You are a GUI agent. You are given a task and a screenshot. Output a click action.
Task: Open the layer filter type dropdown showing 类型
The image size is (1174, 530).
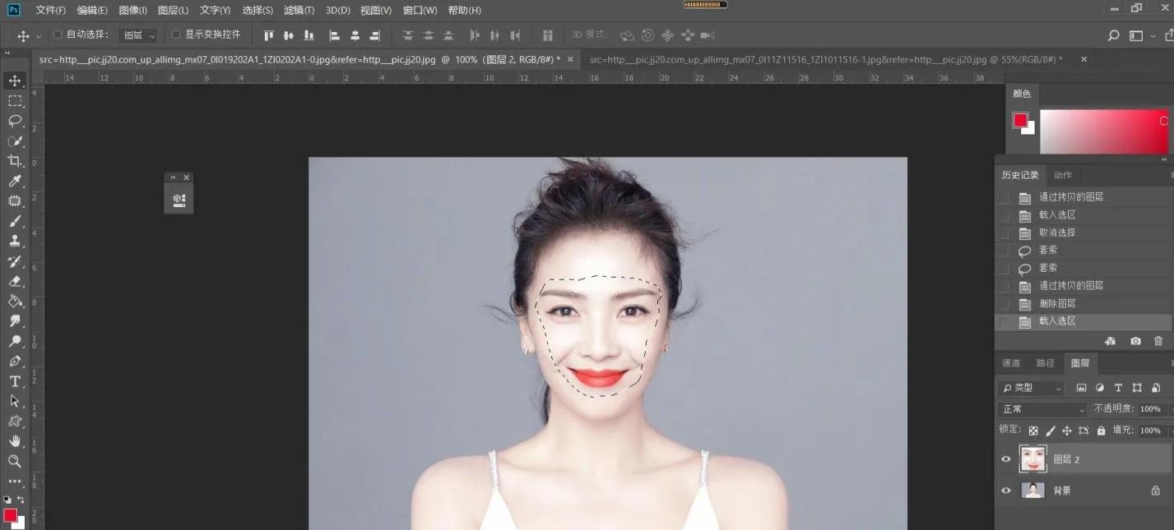(1030, 387)
